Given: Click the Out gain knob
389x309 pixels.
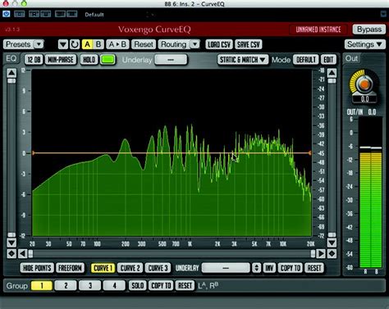Looking at the screenshot, I should pos(364,84).
